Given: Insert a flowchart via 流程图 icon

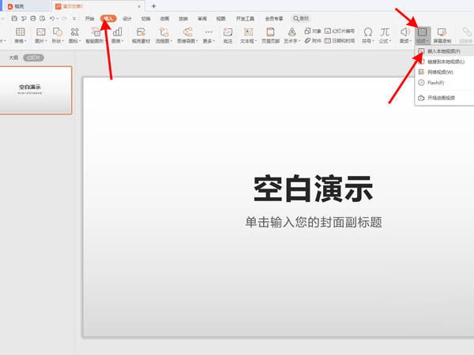Looking at the screenshot, I should [x=164, y=32].
